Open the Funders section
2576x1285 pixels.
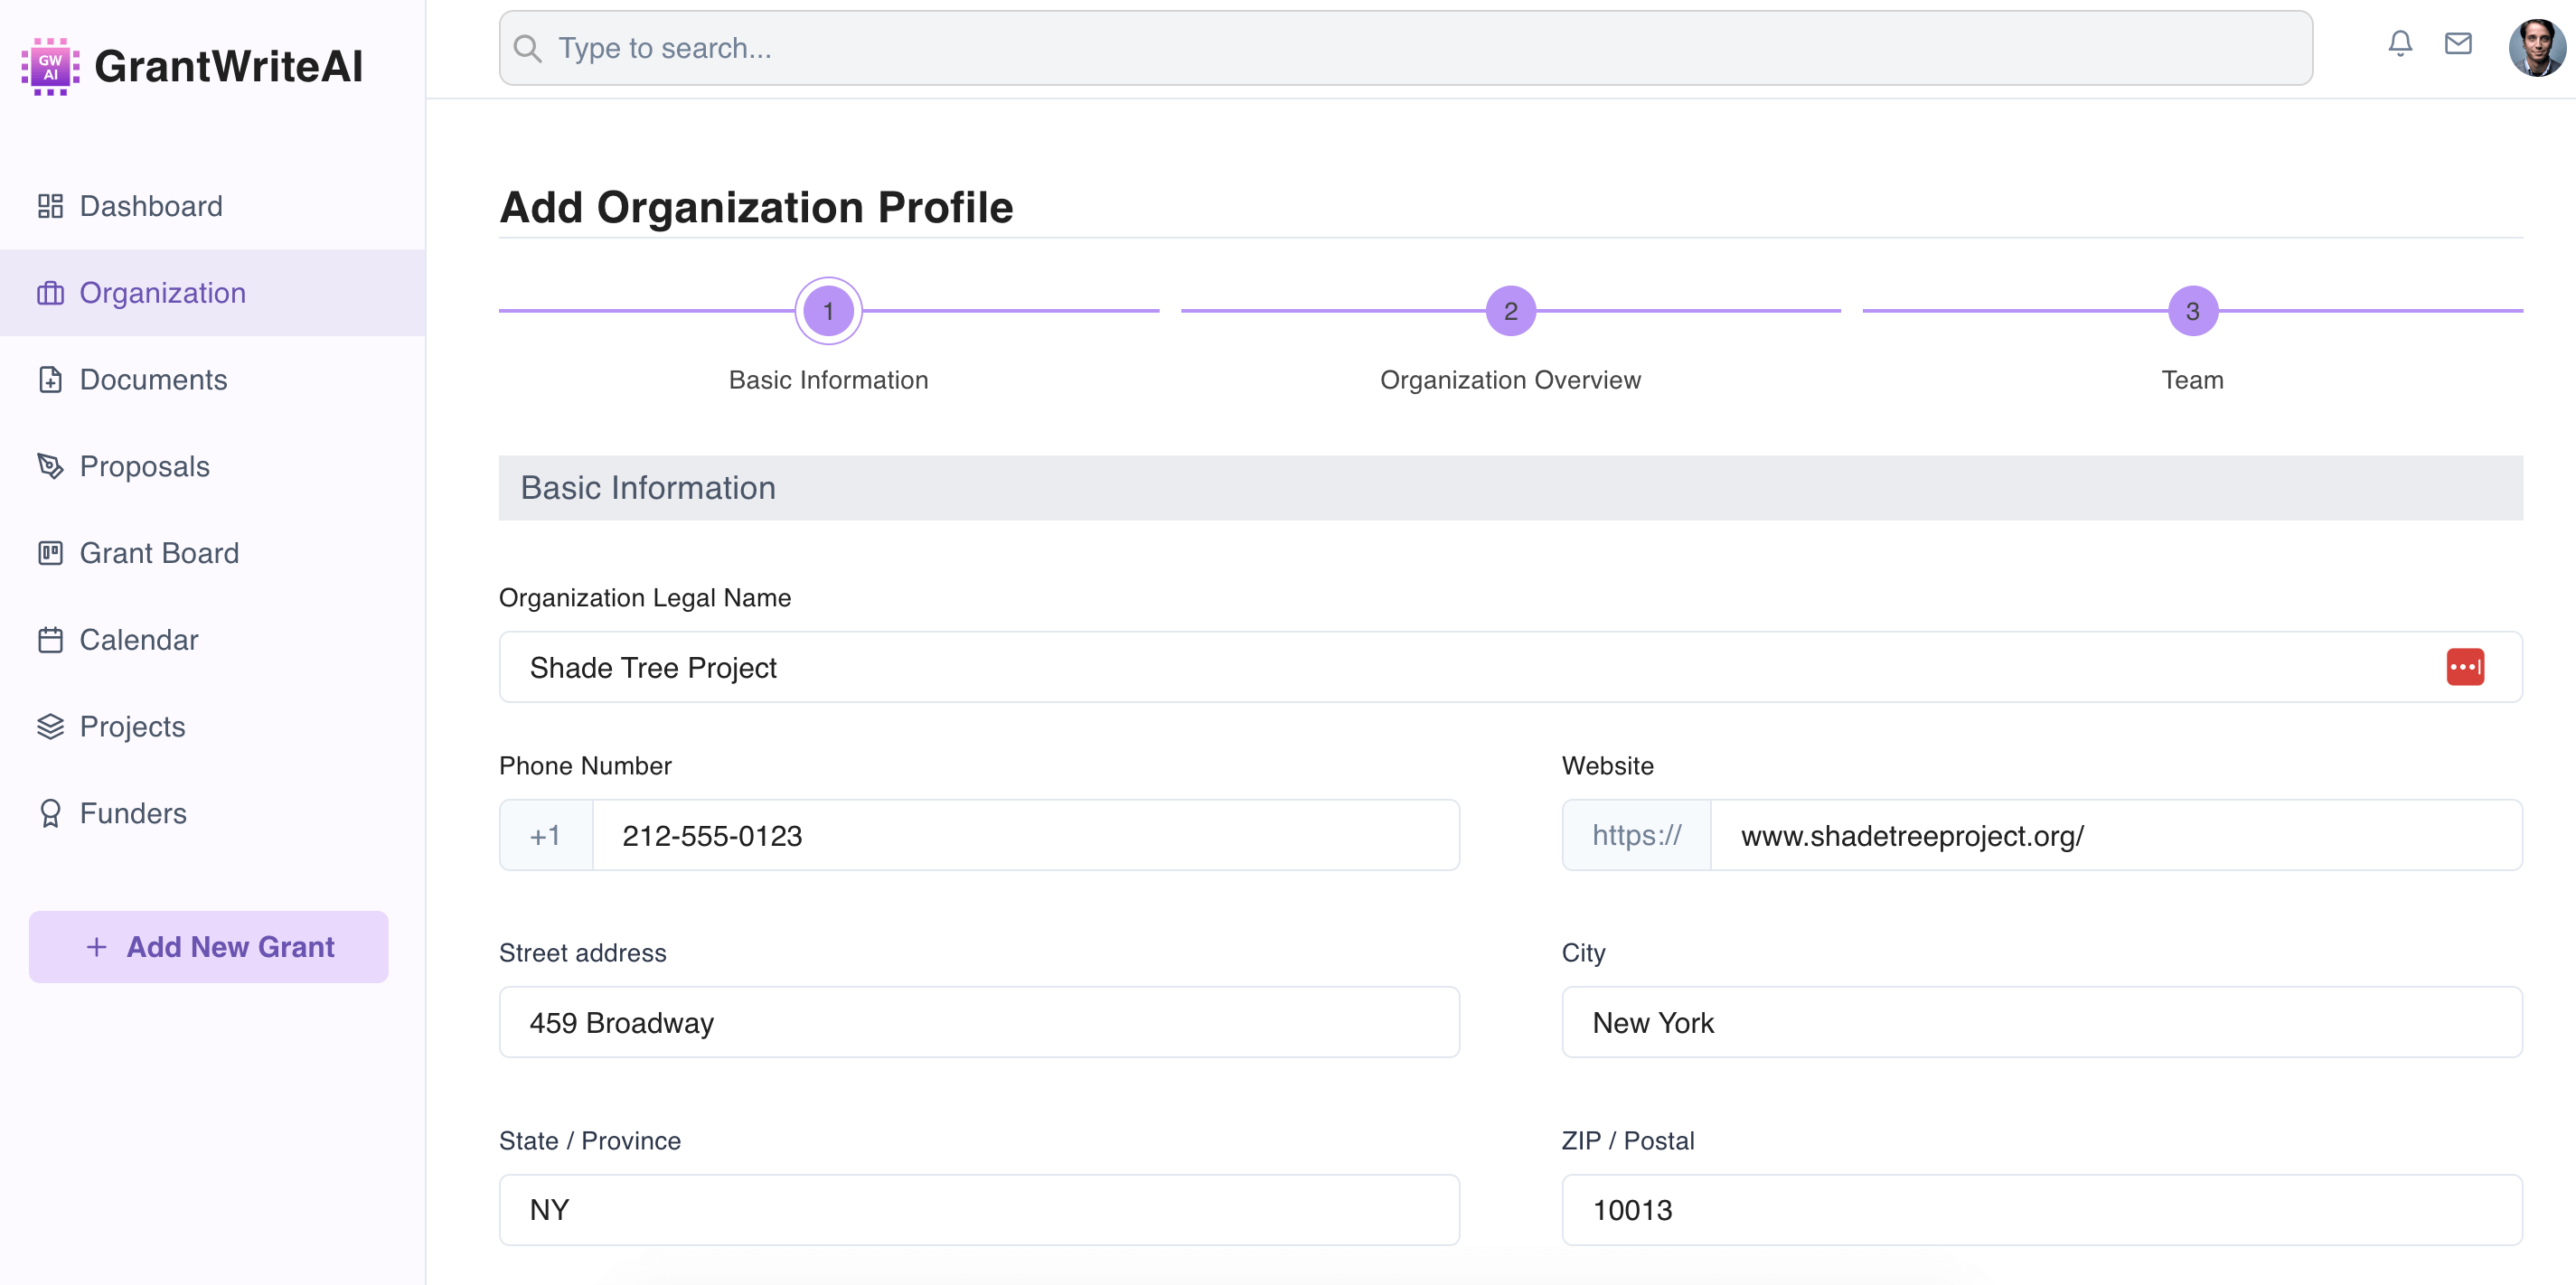click(132, 813)
